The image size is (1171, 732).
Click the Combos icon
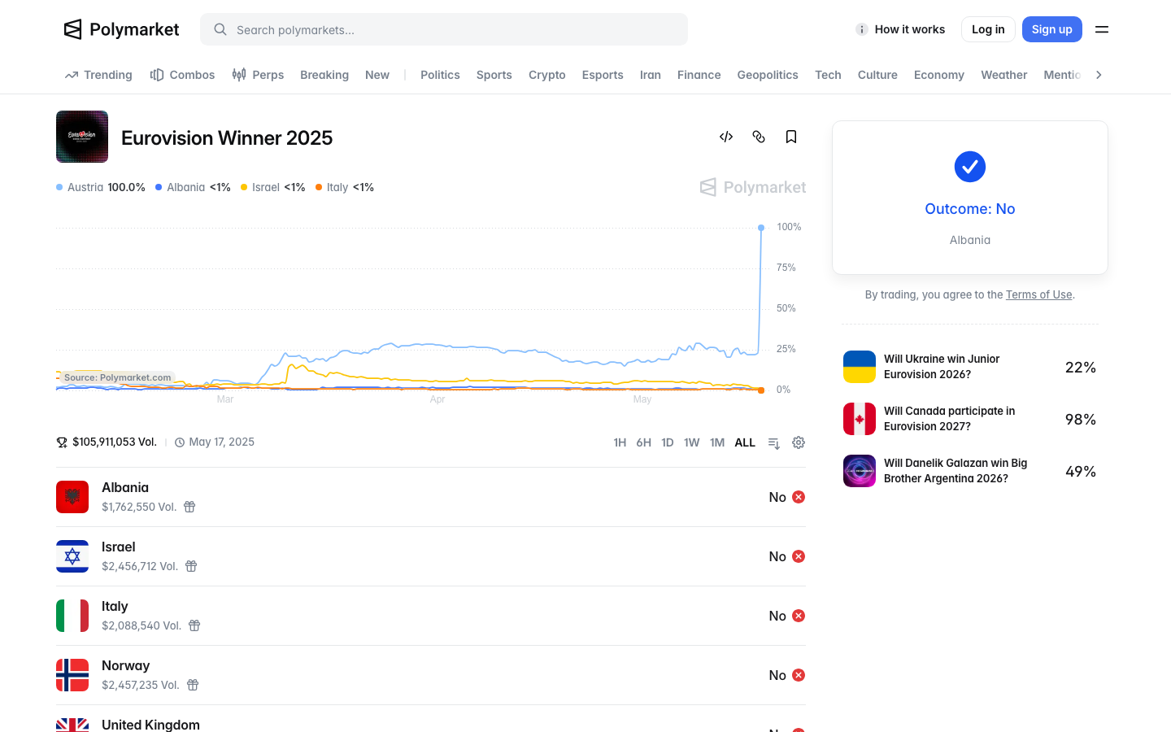coord(157,75)
